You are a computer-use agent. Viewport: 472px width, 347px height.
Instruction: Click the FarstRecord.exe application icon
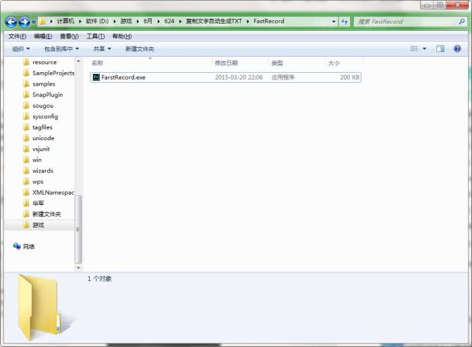tap(96, 77)
